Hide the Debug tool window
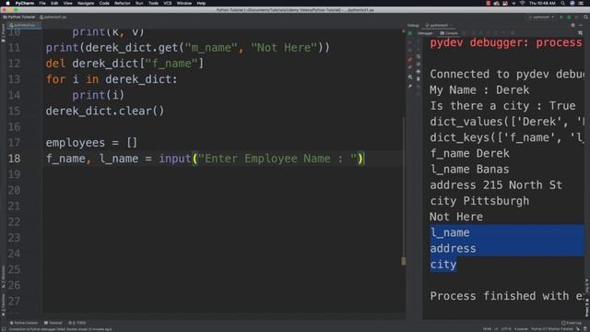Screen dimensions: 590x332 (x=581, y=25)
